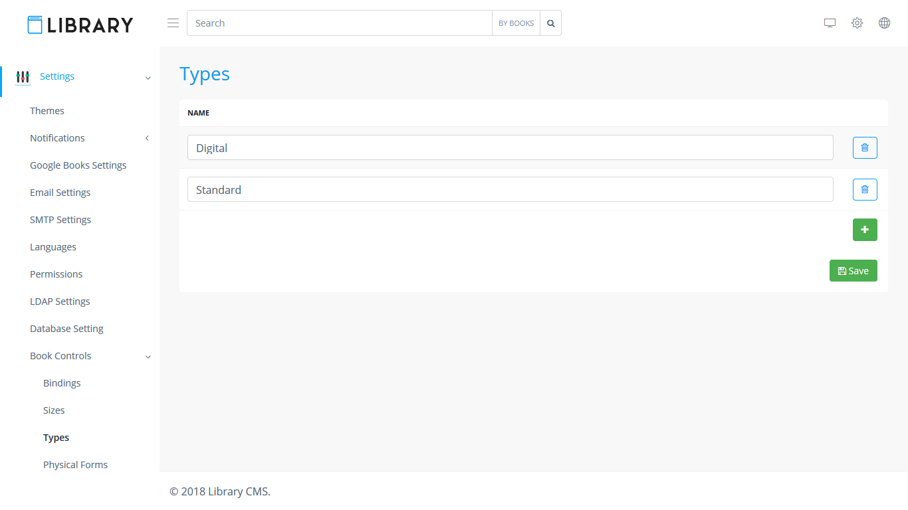The image size is (908, 510).
Task: Click the search magnifier icon
Action: (x=550, y=23)
